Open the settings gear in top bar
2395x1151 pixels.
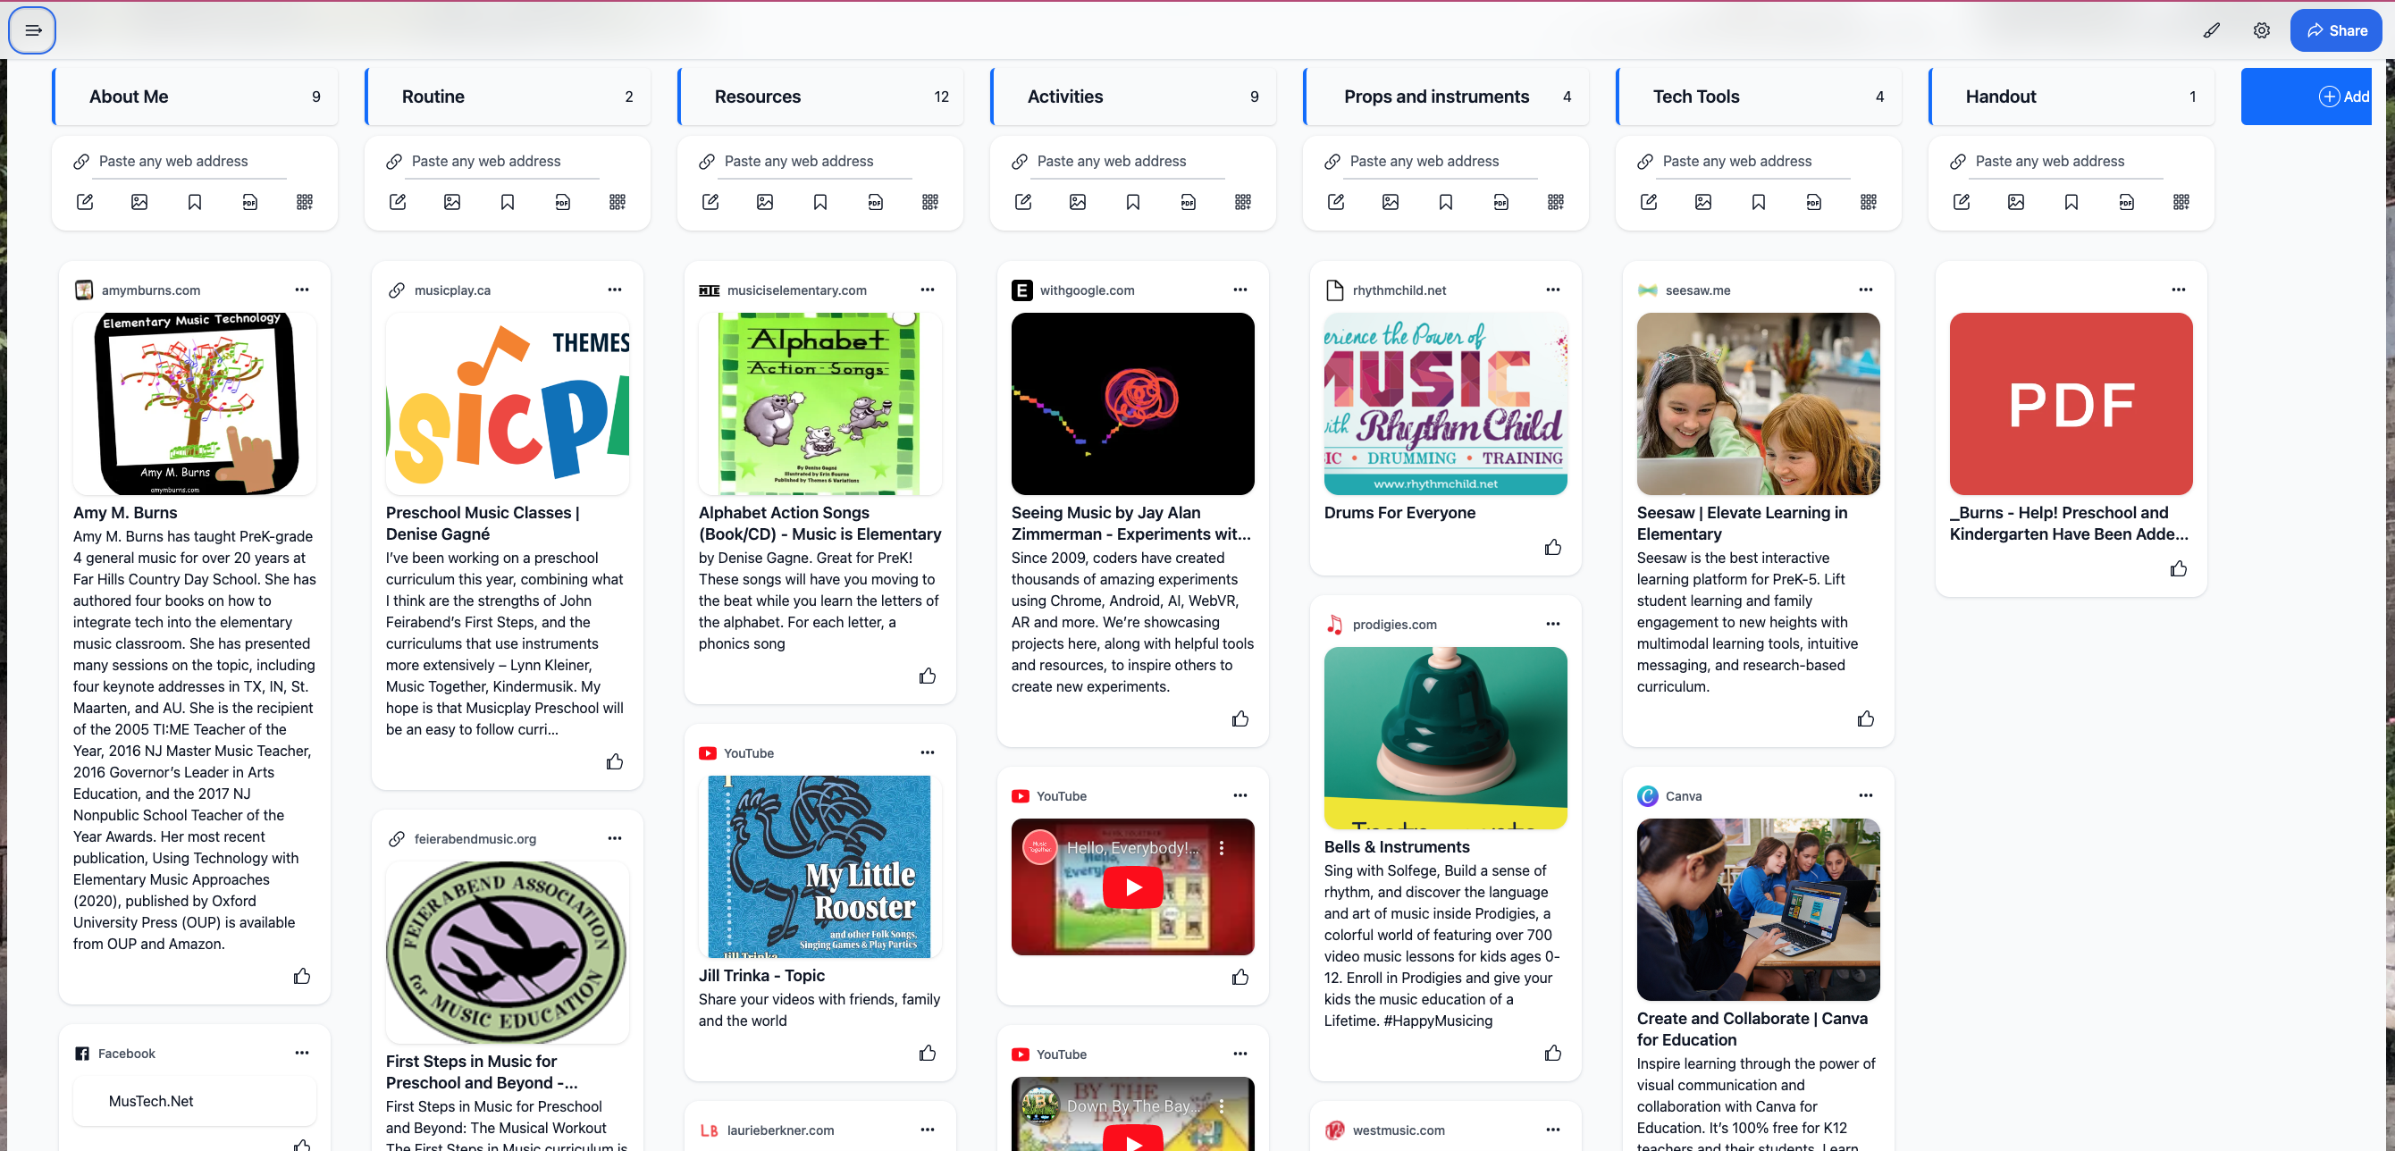2261,29
